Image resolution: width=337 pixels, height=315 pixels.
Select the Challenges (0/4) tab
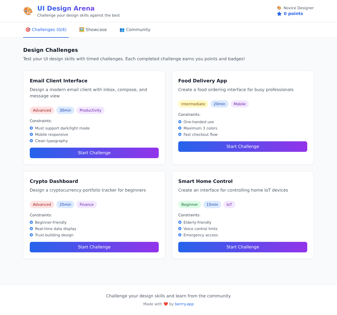(46, 30)
